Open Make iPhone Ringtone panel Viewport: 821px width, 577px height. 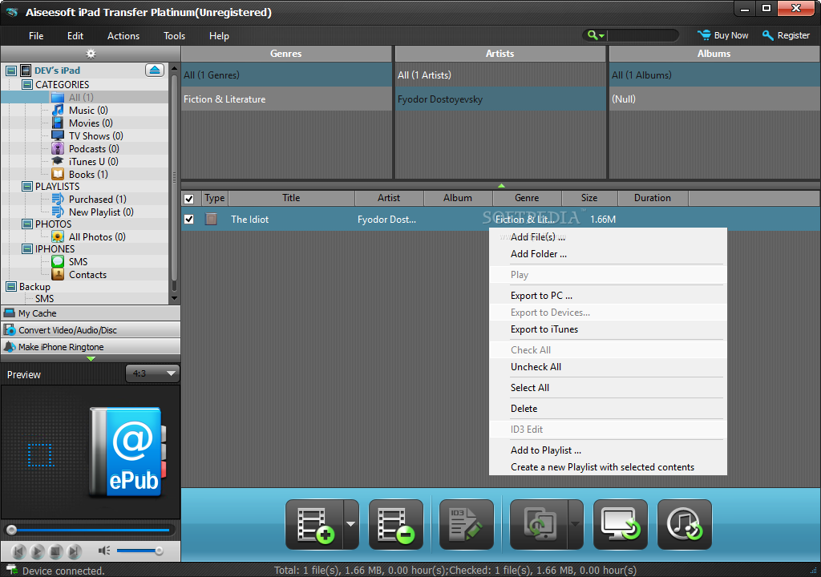pyautogui.click(x=91, y=347)
